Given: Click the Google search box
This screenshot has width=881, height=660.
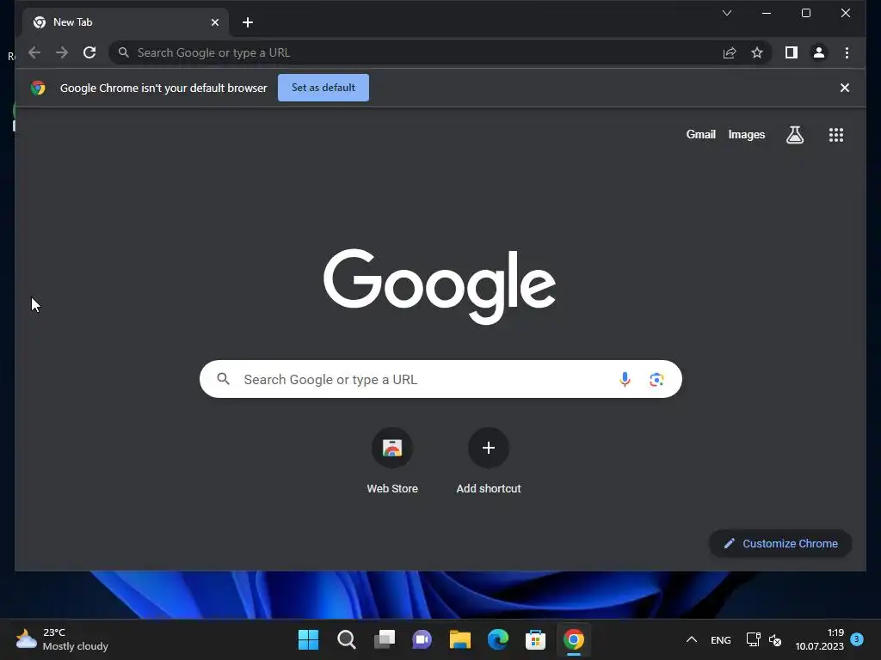Looking at the screenshot, I should pyautogui.click(x=440, y=379).
